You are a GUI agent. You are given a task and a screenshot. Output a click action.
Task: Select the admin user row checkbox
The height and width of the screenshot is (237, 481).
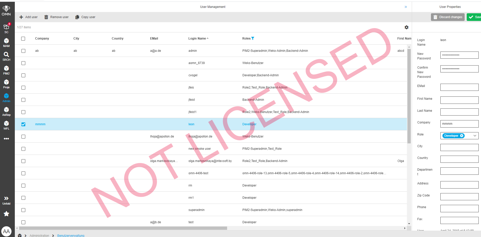click(x=23, y=51)
